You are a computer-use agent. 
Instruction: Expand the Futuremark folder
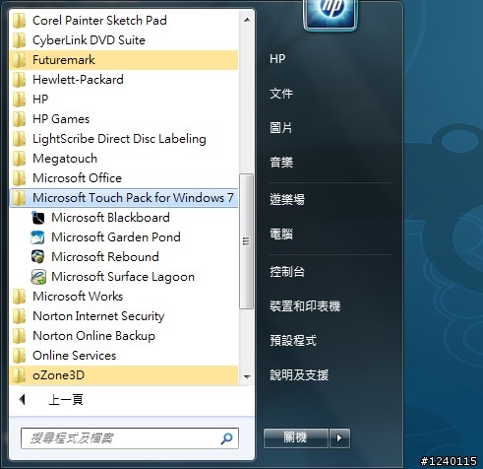124,60
